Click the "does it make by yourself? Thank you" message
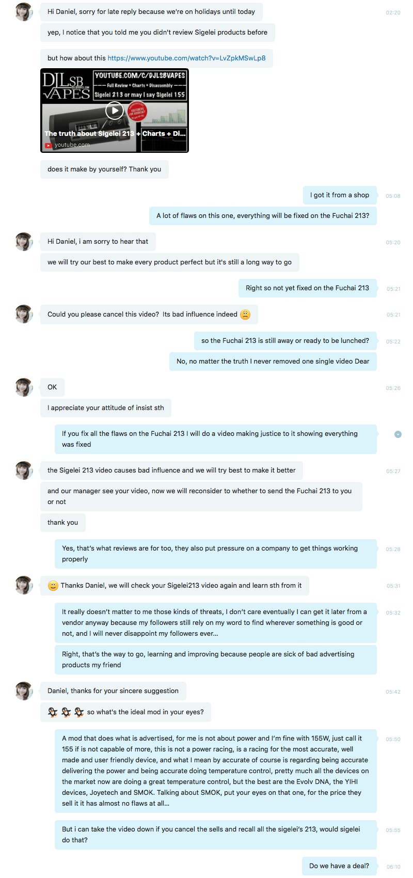The height and width of the screenshot is (878, 413). 104,169
